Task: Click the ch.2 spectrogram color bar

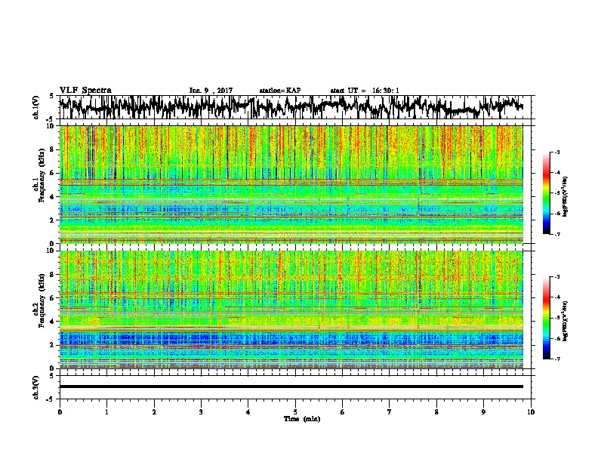Action: point(546,318)
